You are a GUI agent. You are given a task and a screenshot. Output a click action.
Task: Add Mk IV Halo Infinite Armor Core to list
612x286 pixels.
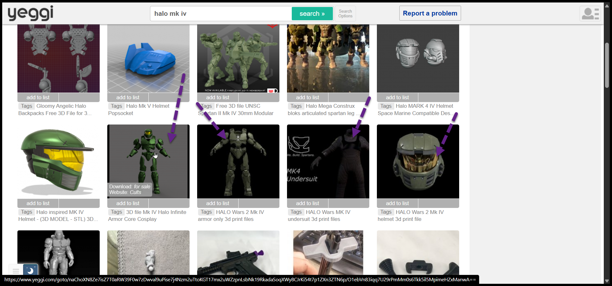tap(128, 203)
